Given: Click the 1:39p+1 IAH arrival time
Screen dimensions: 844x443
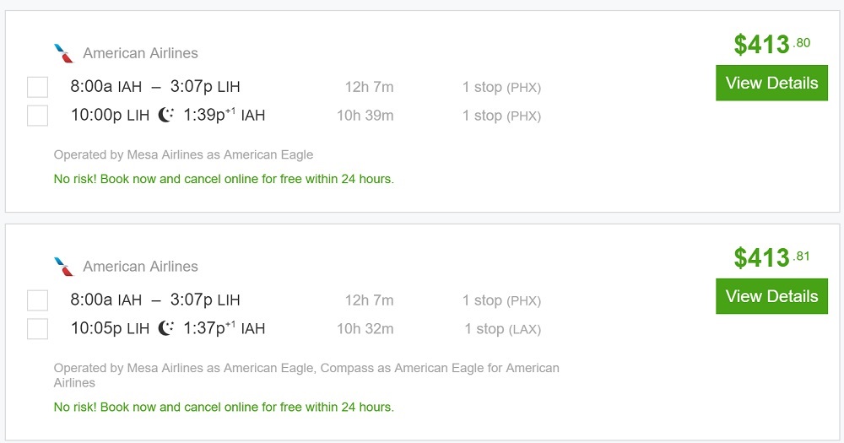Looking at the screenshot, I should pyautogui.click(x=223, y=116).
